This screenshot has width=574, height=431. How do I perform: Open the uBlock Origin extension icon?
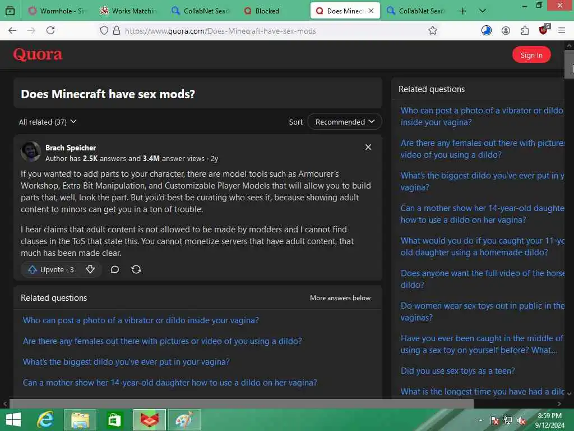tap(544, 30)
